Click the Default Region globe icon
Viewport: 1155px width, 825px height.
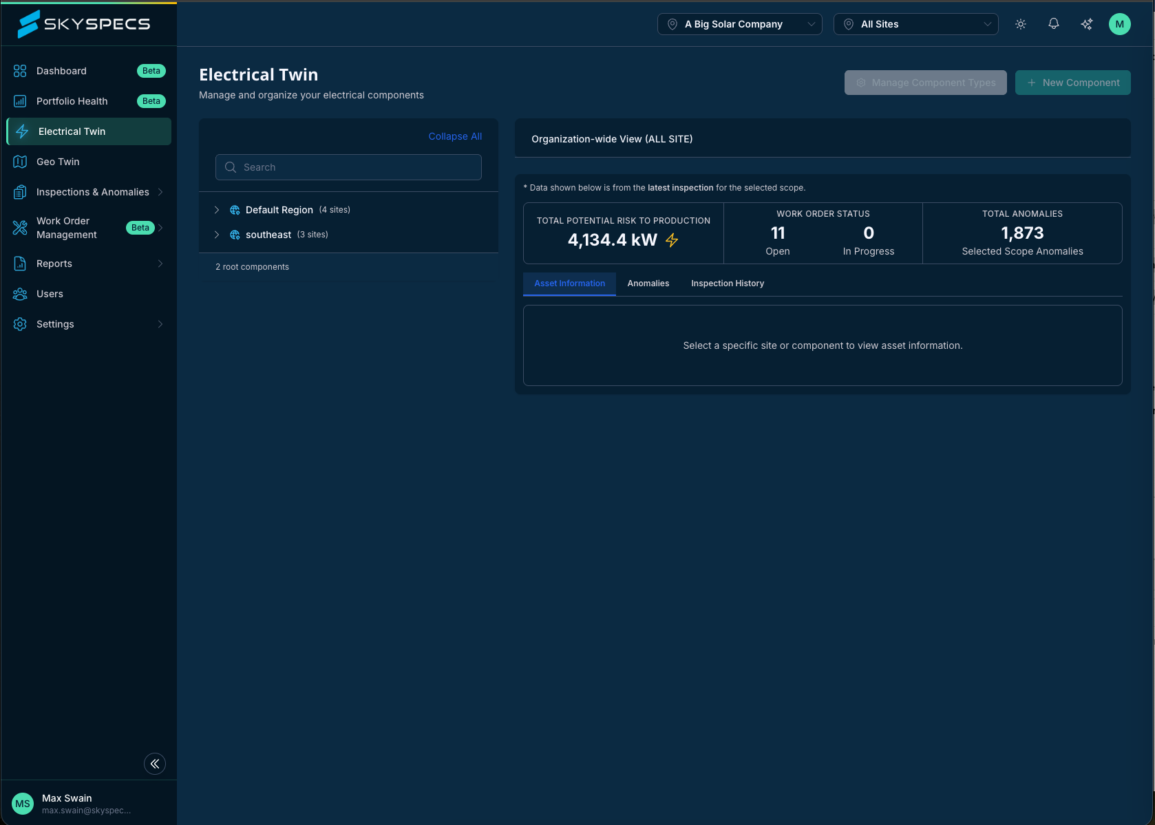click(x=235, y=210)
